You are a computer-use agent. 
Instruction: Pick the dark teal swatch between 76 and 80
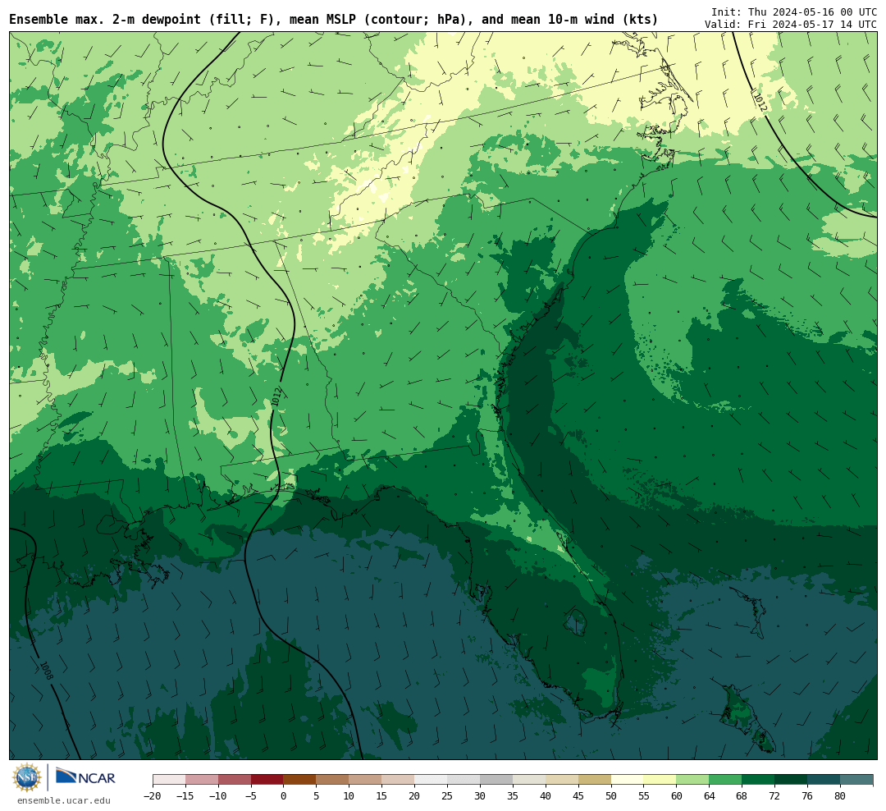point(824,780)
